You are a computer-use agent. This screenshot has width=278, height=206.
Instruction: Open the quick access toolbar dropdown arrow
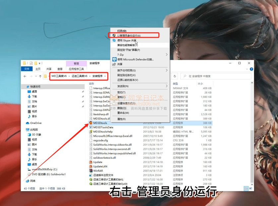(39, 63)
